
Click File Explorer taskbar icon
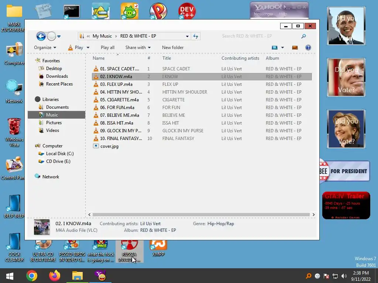pyautogui.click(x=78, y=276)
